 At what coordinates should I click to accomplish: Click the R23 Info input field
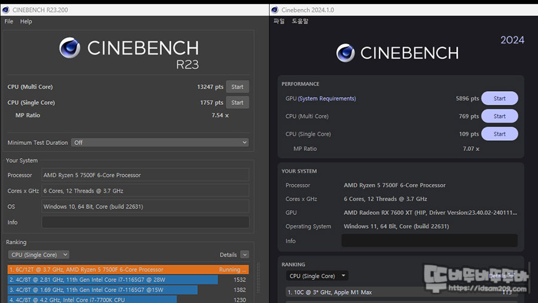pyautogui.click(x=145, y=222)
